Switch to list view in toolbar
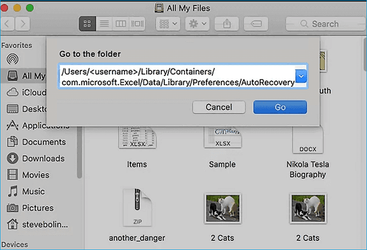Viewport: 367px width, 250px height. click(x=104, y=24)
